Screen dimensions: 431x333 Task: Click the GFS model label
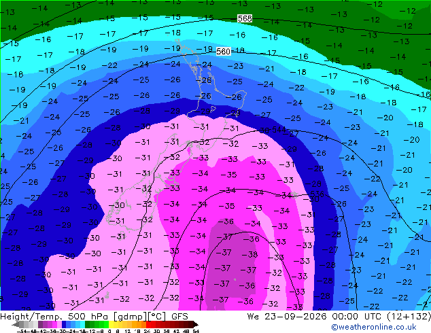click(x=179, y=317)
